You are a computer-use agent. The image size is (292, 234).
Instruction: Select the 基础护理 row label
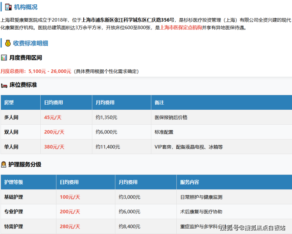pos(14,197)
